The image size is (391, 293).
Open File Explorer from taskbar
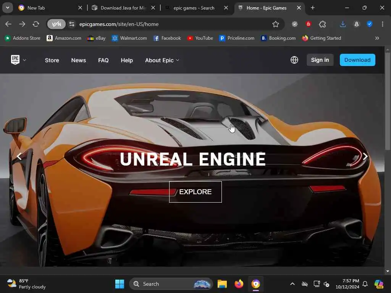(x=222, y=284)
